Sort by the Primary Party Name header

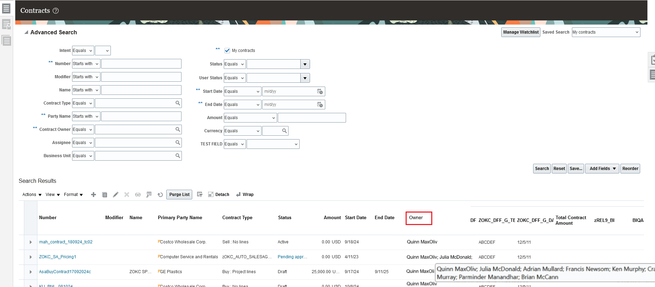tap(180, 218)
